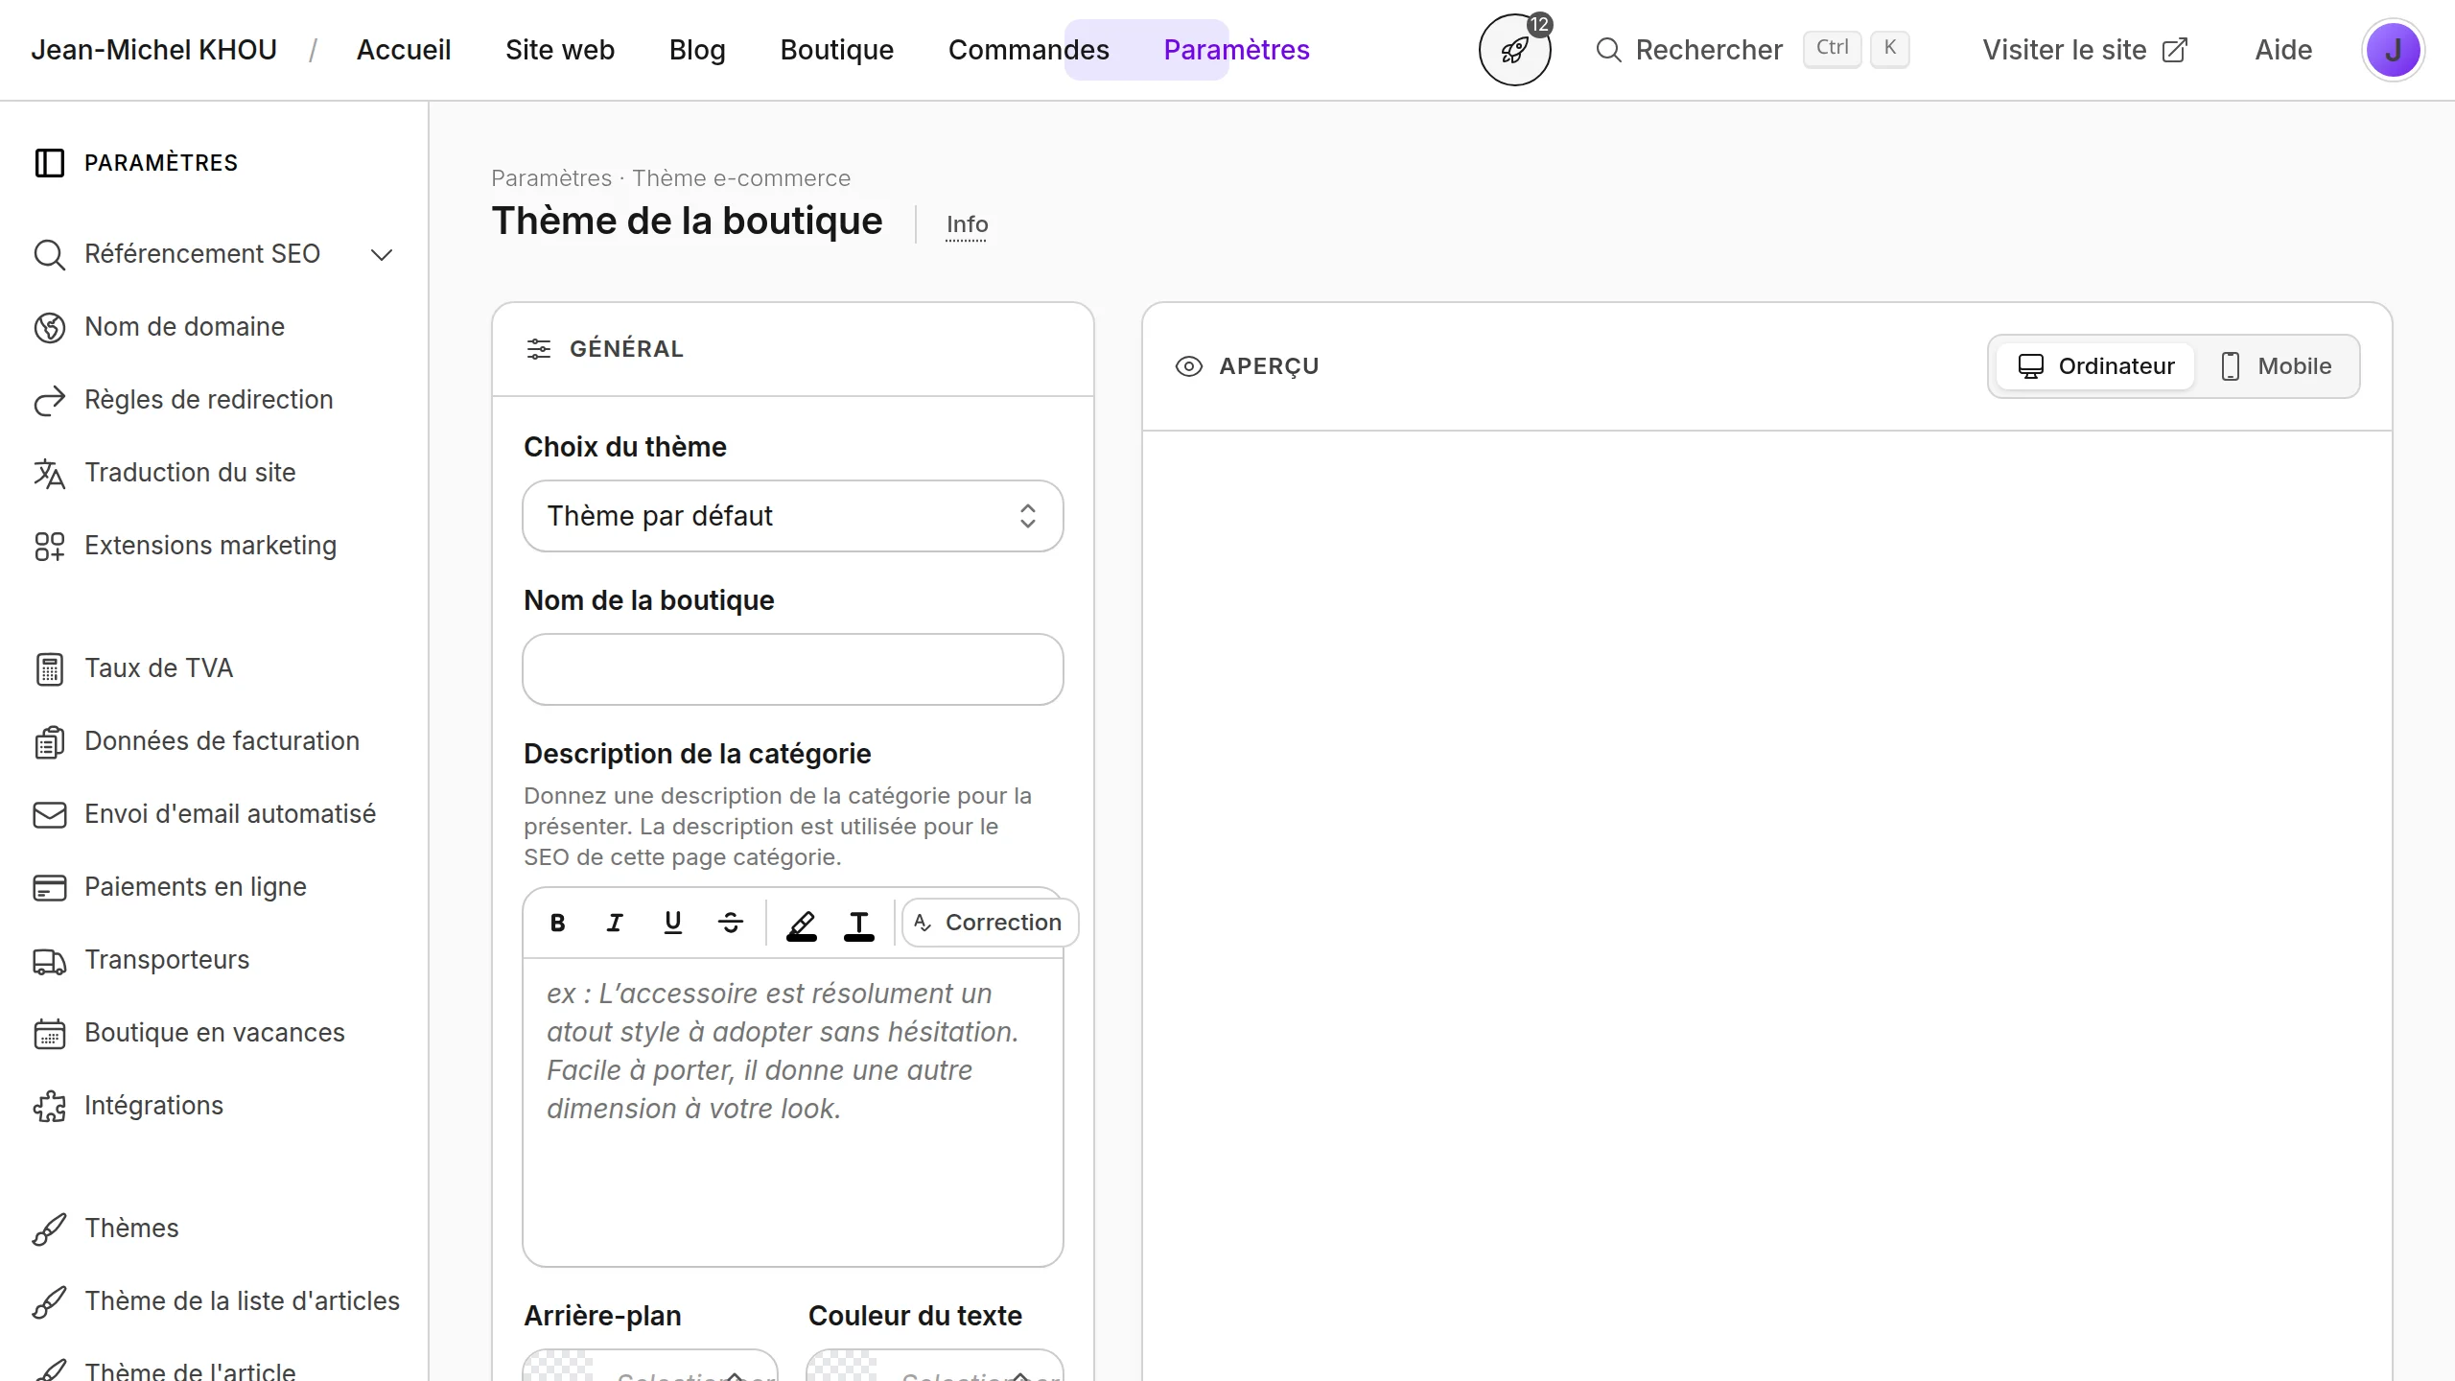Switch preview to Mobile view
Screen dimensions: 2455x1381
[2276, 366]
